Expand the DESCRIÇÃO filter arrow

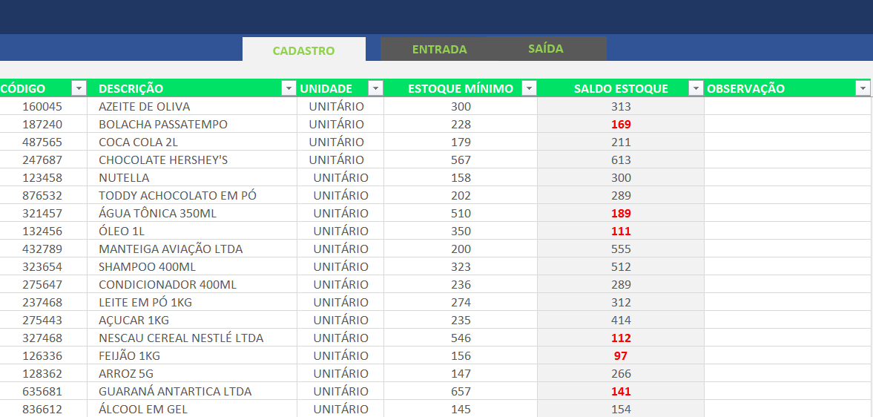click(x=289, y=88)
